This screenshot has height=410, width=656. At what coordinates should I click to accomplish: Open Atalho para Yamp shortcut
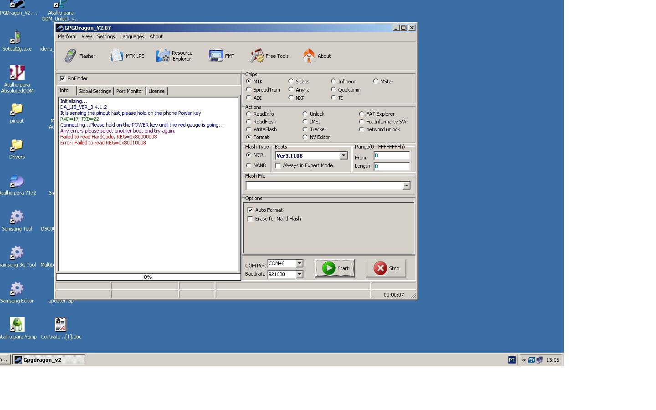point(17,329)
